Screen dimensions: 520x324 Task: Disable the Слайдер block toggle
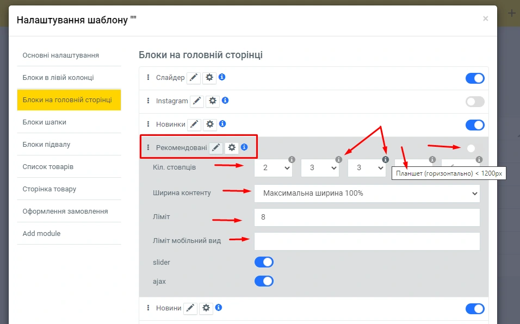point(475,78)
